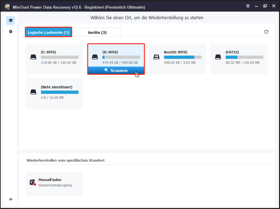Click '599.00 KB / 3.02 MB' text
Screen dimensions: 280x209
[180, 63]
